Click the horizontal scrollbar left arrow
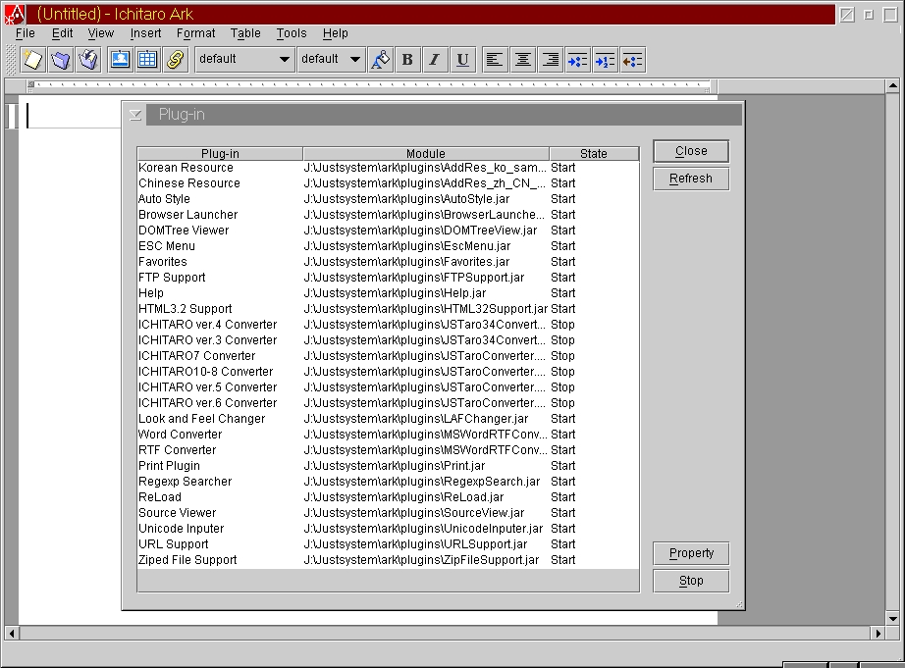 pos(12,634)
